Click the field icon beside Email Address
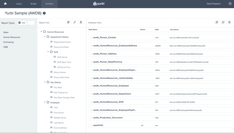 coord(51,127)
